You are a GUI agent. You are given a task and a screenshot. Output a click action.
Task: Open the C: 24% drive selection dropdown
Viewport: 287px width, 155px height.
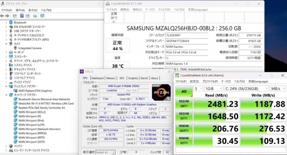click(247, 88)
